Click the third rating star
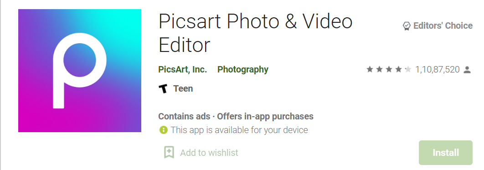Image resolution: width=484 pixels, height=170 pixels. pyautogui.click(x=389, y=69)
